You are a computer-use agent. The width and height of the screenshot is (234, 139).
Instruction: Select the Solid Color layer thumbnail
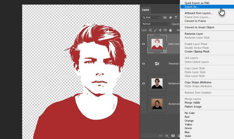(x=157, y=44)
